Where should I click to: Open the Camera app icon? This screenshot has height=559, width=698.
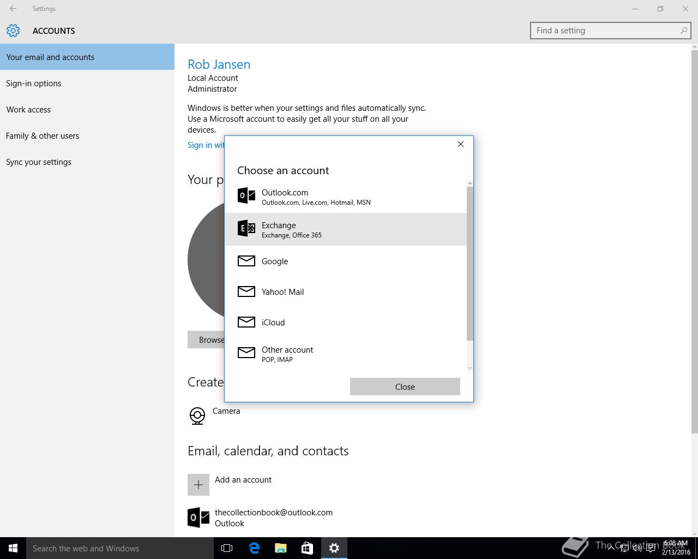[x=197, y=415]
